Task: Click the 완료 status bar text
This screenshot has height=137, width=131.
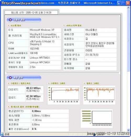Action: pyautogui.click(x=7, y=134)
